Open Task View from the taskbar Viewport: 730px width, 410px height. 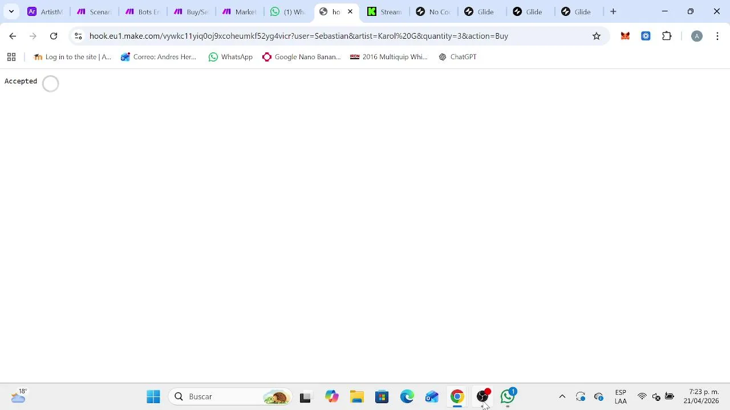[305, 397]
